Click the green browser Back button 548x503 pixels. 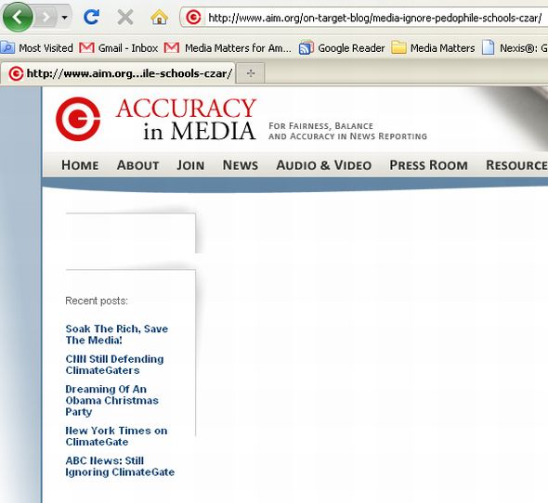point(18,17)
